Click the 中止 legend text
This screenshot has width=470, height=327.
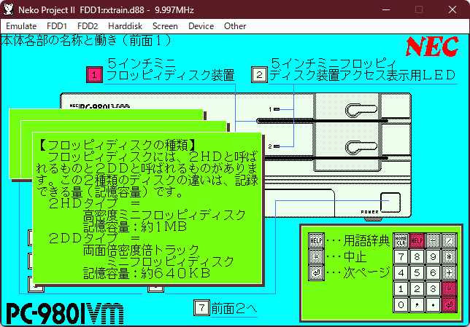click(355, 256)
